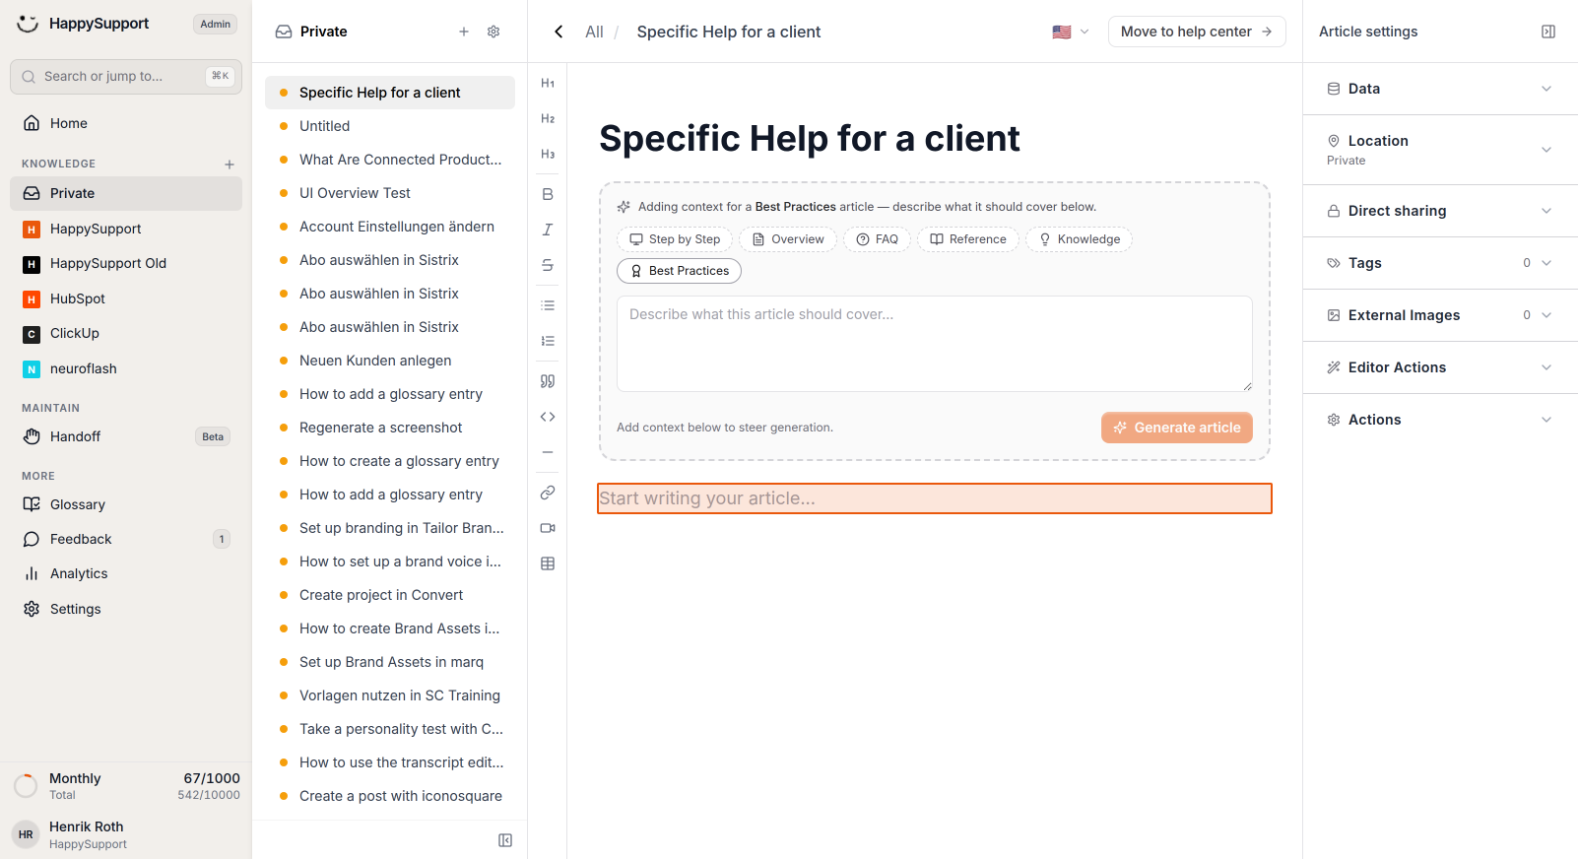This screenshot has height=859, width=1578.
Task: Select the Reference article type
Action: click(x=968, y=239)
